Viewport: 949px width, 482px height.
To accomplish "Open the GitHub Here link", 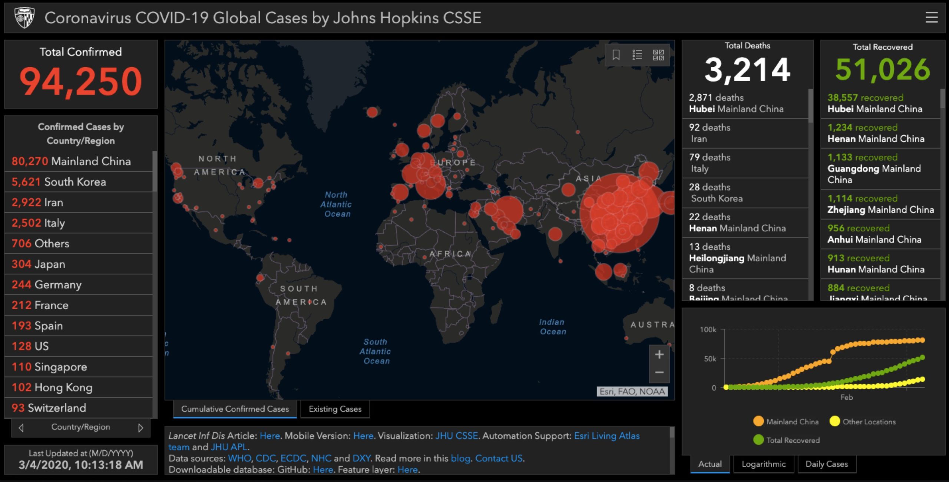I will (323, 470).
